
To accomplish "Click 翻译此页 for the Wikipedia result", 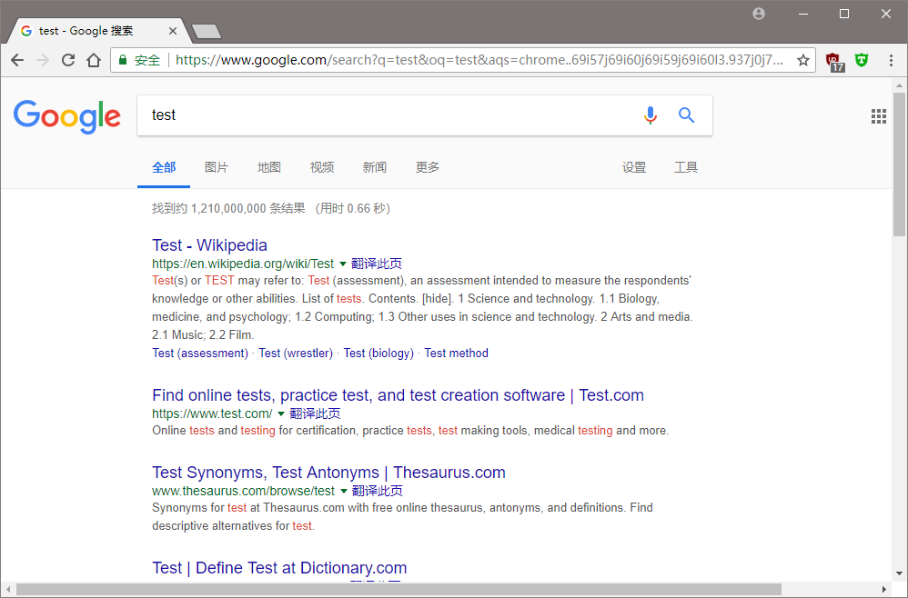I will click(x=377, y=264).
